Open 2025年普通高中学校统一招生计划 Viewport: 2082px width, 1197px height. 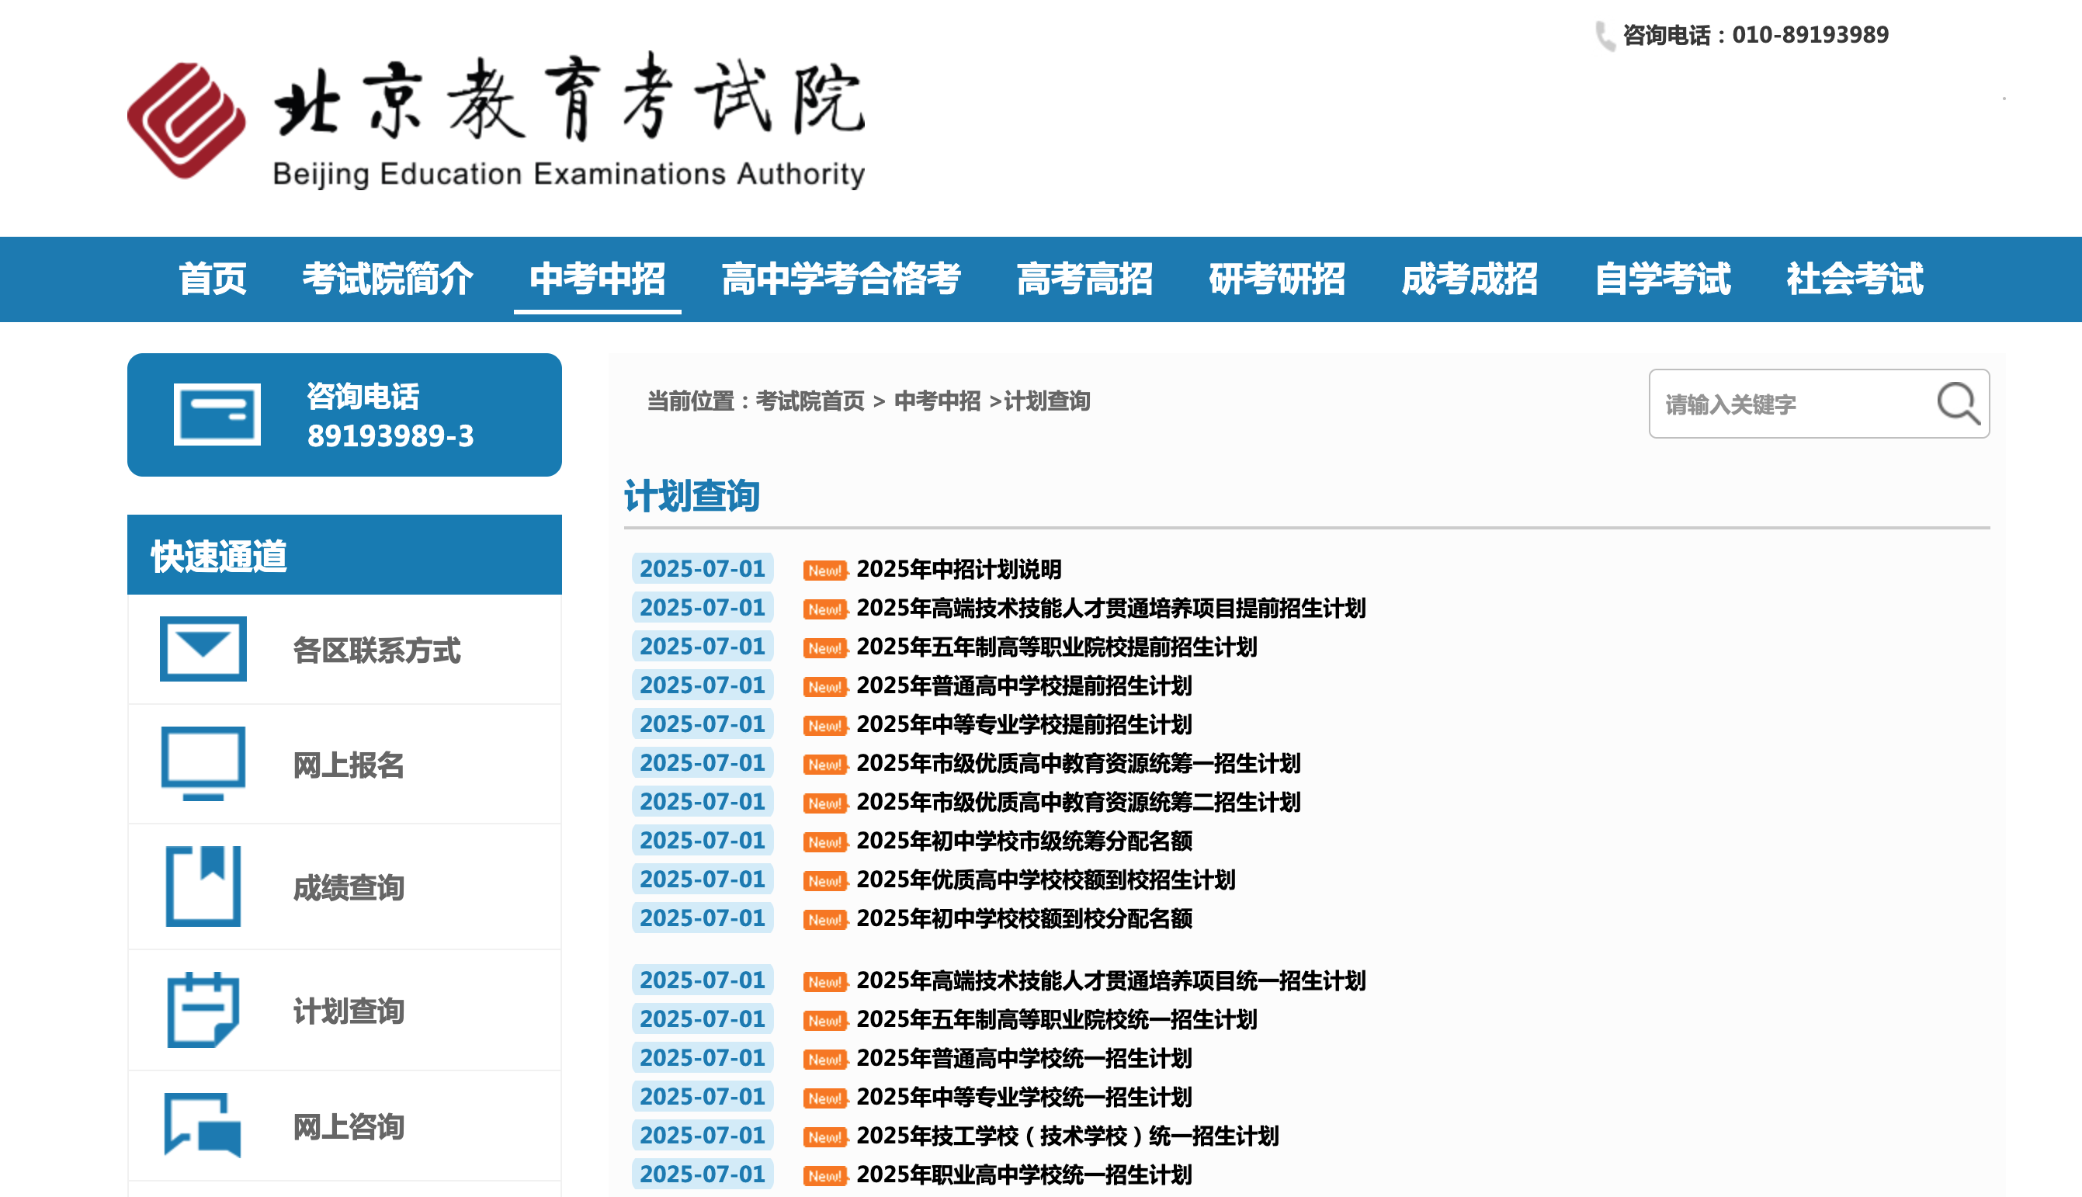tap(1023, 1058)
